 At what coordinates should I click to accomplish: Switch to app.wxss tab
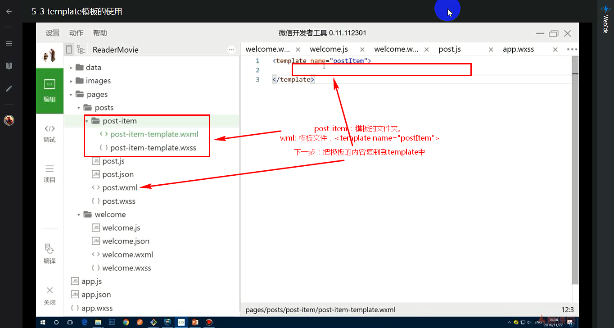518,50
